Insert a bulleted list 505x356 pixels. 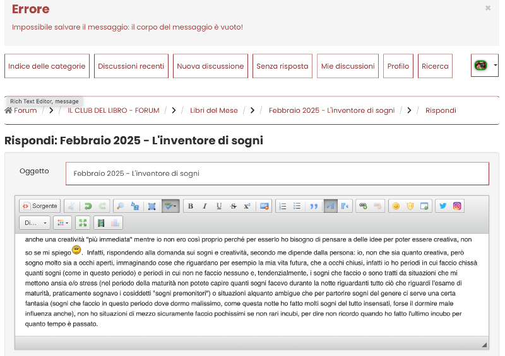point(297,206)
